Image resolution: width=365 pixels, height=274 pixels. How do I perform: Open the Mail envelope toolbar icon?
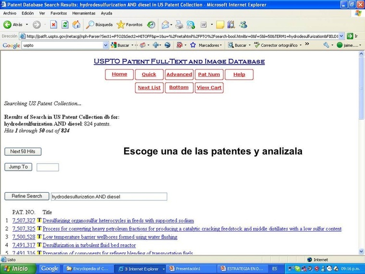point(165,25)
